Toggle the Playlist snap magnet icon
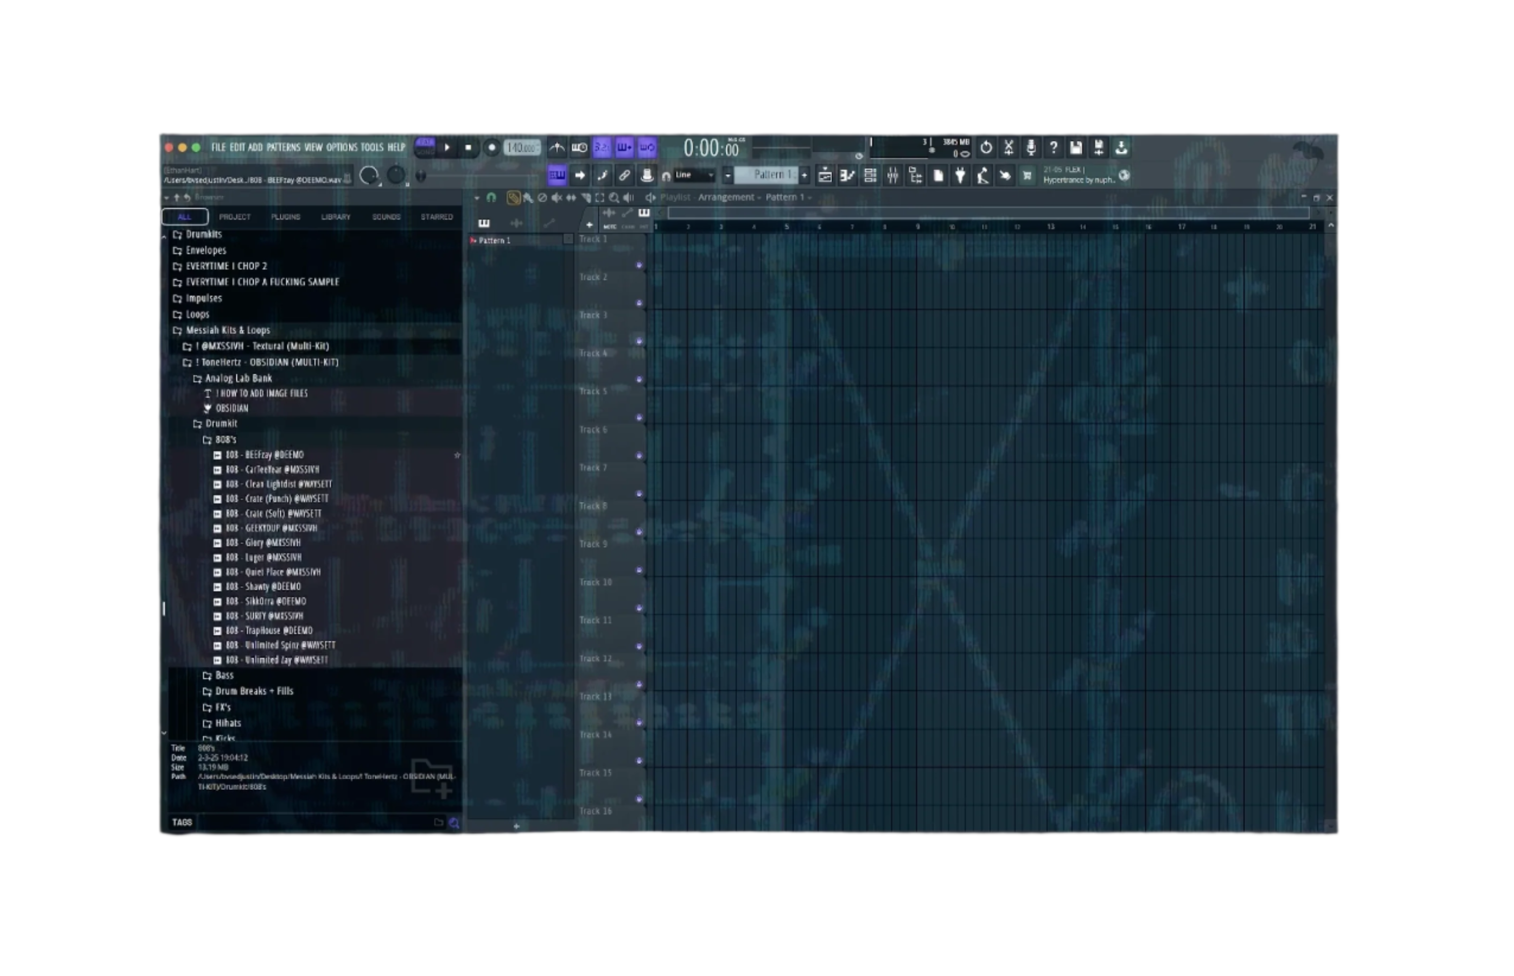1514x976 pixels. 491,198
